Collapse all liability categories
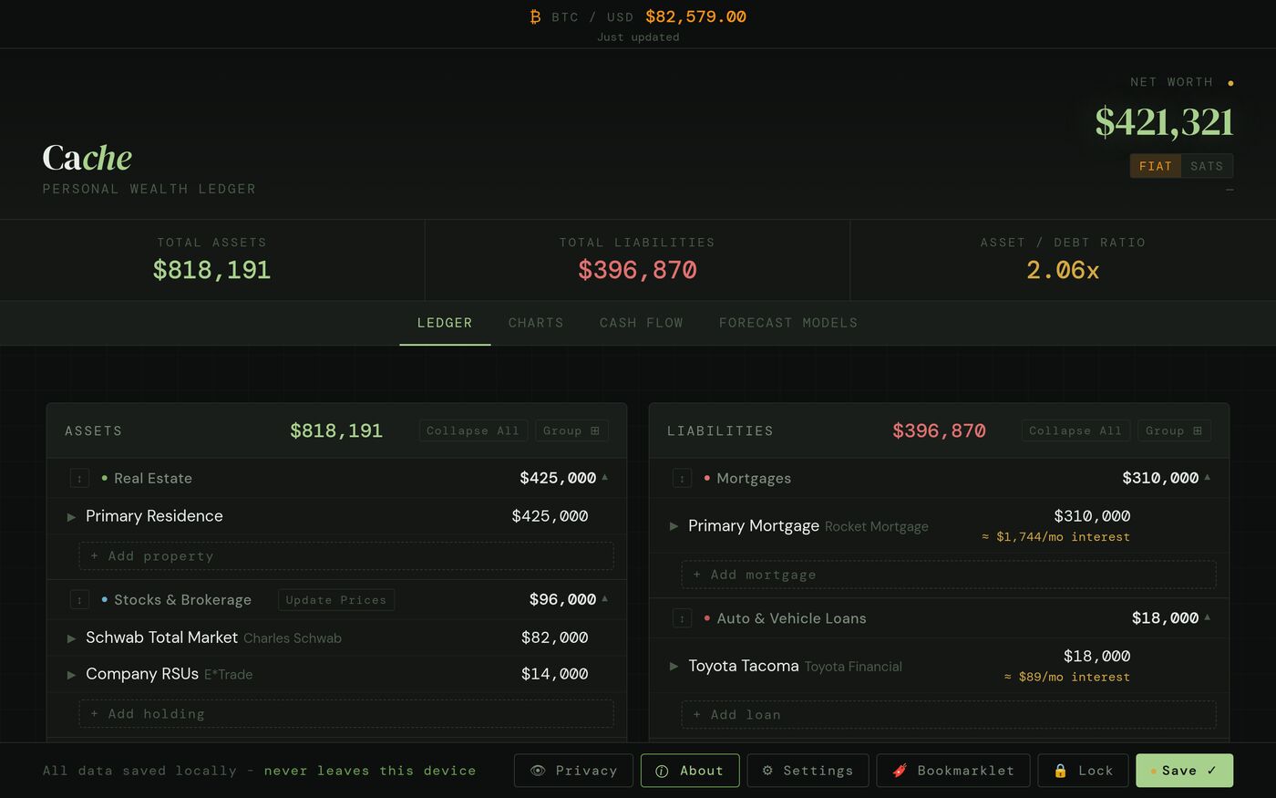1276x798 pixels. point(1075,430)
